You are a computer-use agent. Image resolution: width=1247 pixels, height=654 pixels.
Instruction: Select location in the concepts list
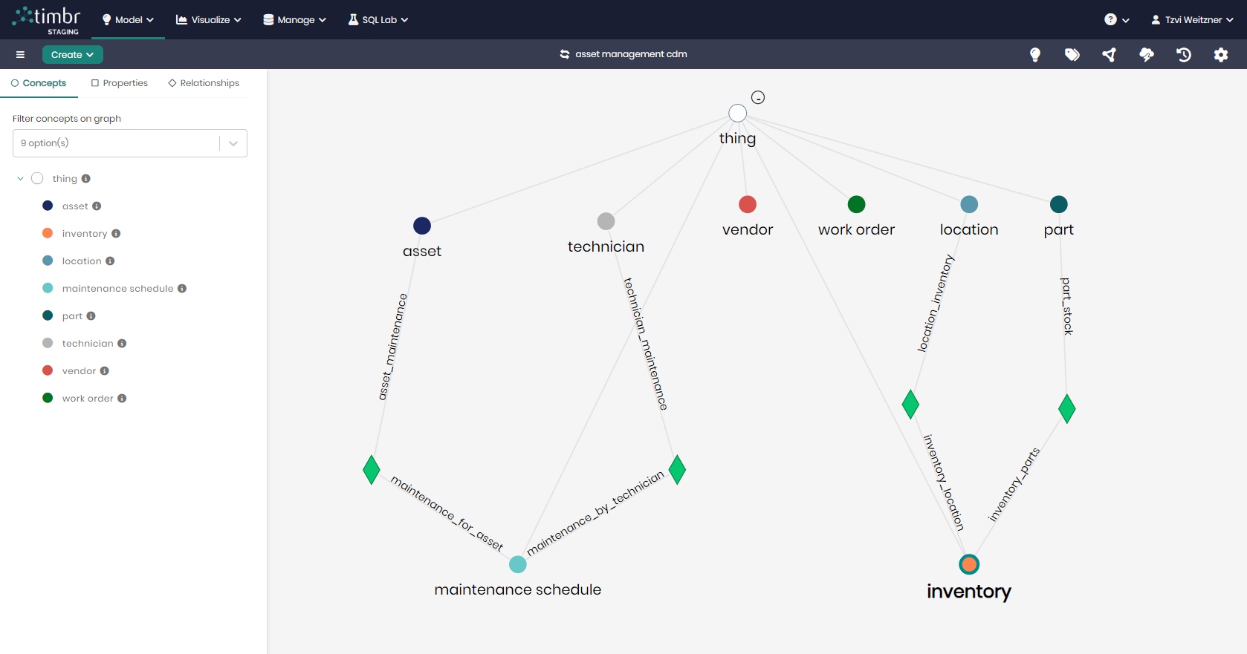pyautogui.click(x=82, y=261)
